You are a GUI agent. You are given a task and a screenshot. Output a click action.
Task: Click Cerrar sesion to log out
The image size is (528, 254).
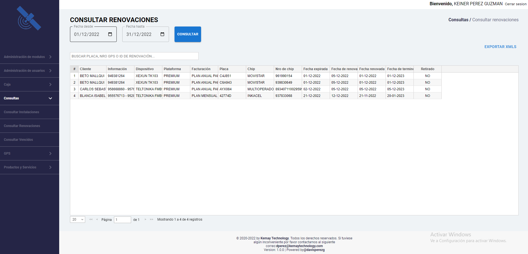pyautogui.click(x=516, y=4)
